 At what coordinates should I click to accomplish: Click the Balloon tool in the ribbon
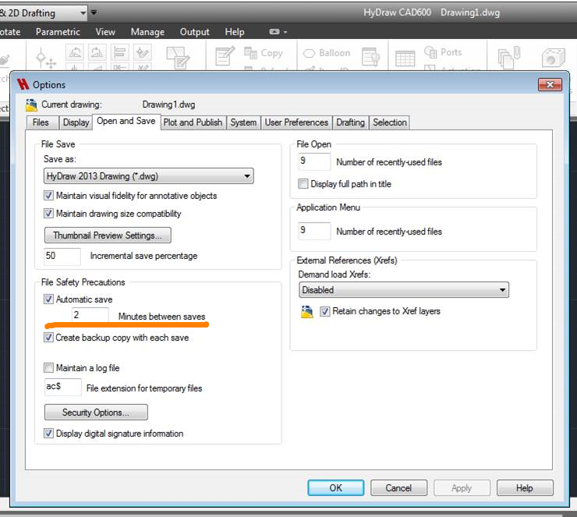point(327,53)
